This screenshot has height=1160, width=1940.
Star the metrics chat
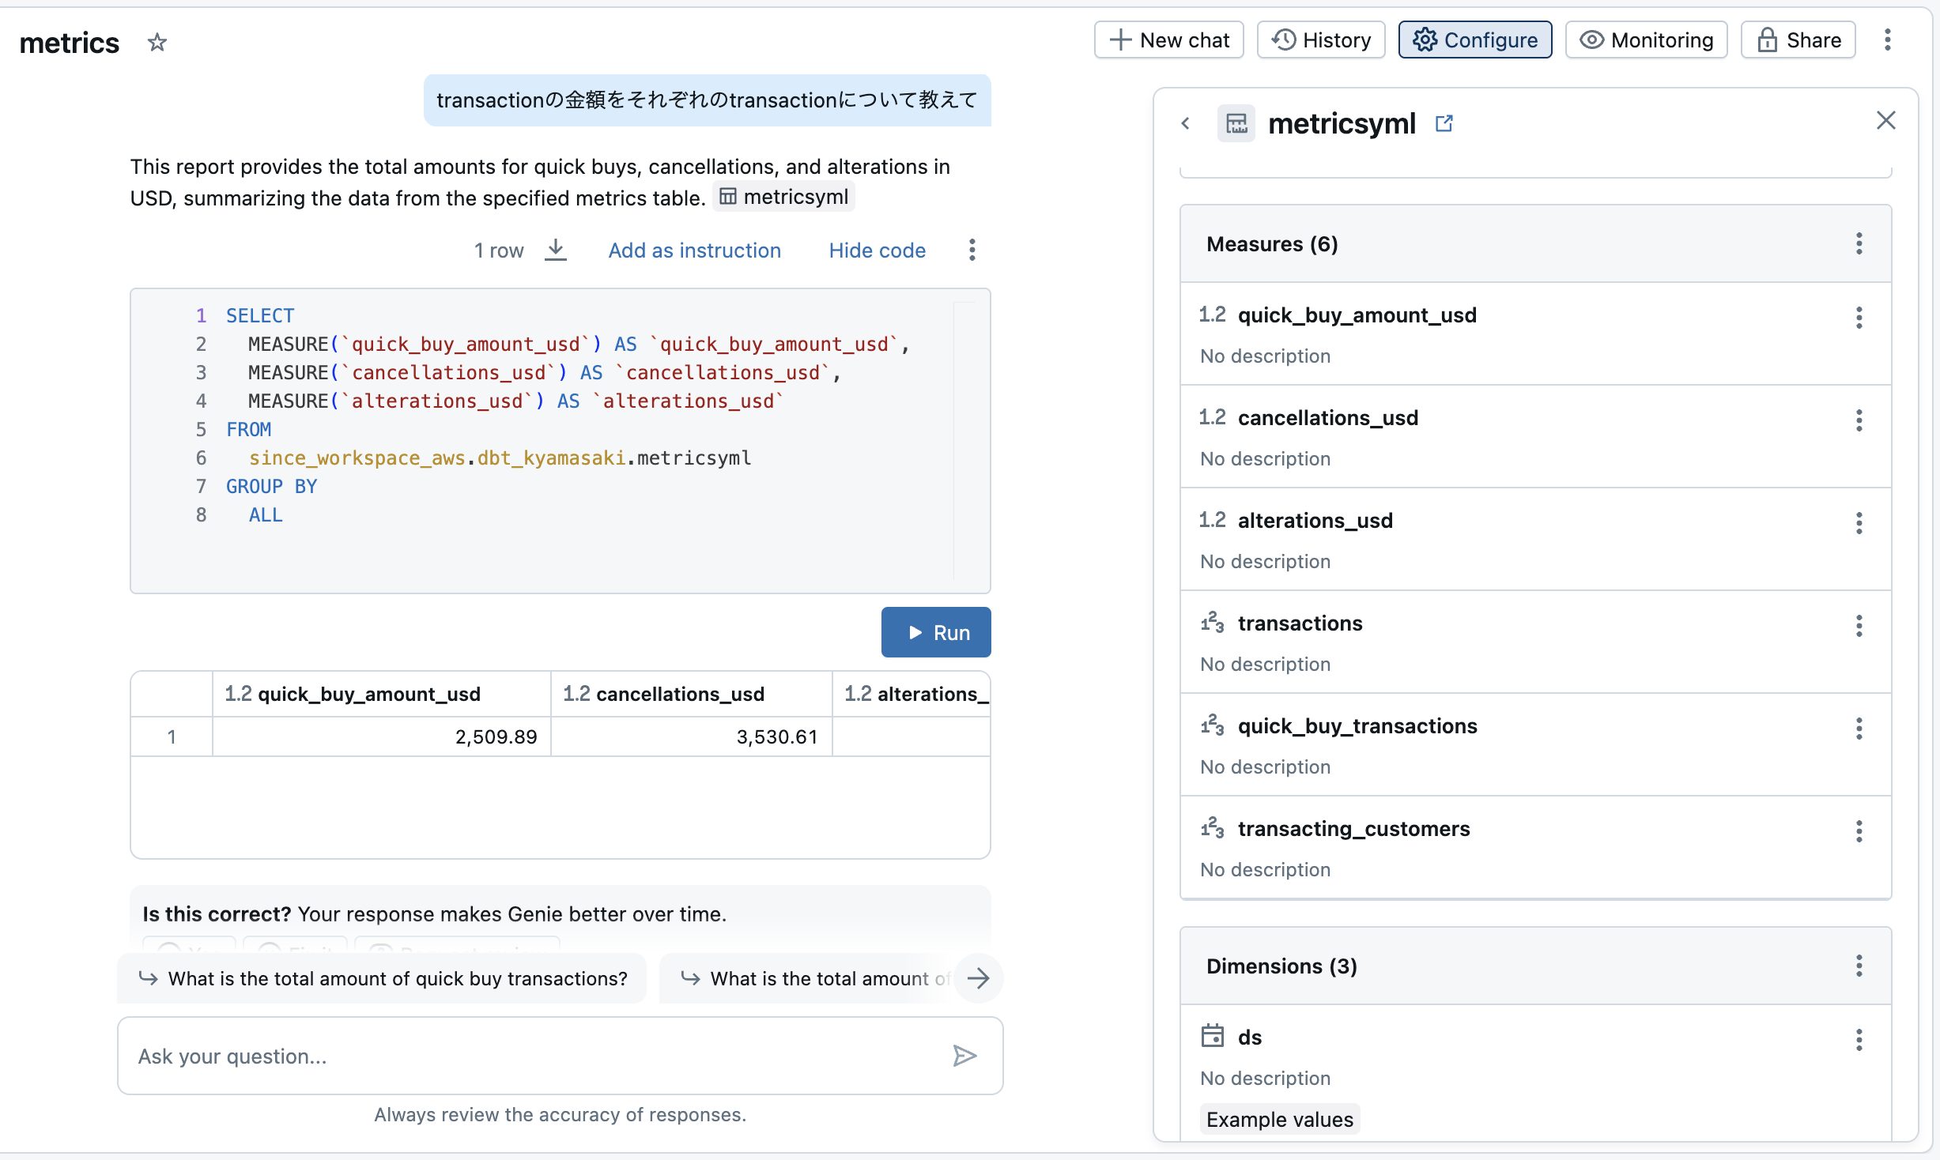156,43
